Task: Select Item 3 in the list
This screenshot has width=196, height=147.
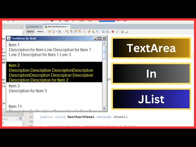Action: (54, 93)
